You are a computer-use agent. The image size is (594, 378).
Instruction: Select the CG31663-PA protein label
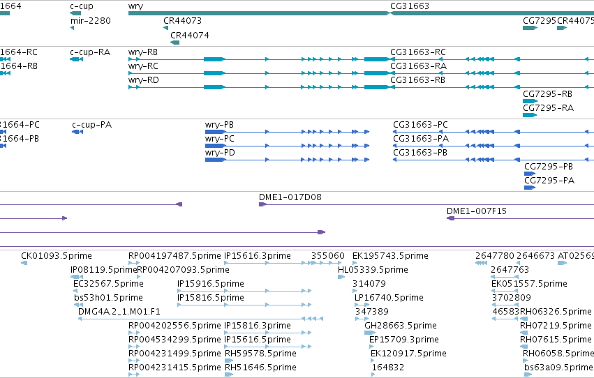[421, 139]
